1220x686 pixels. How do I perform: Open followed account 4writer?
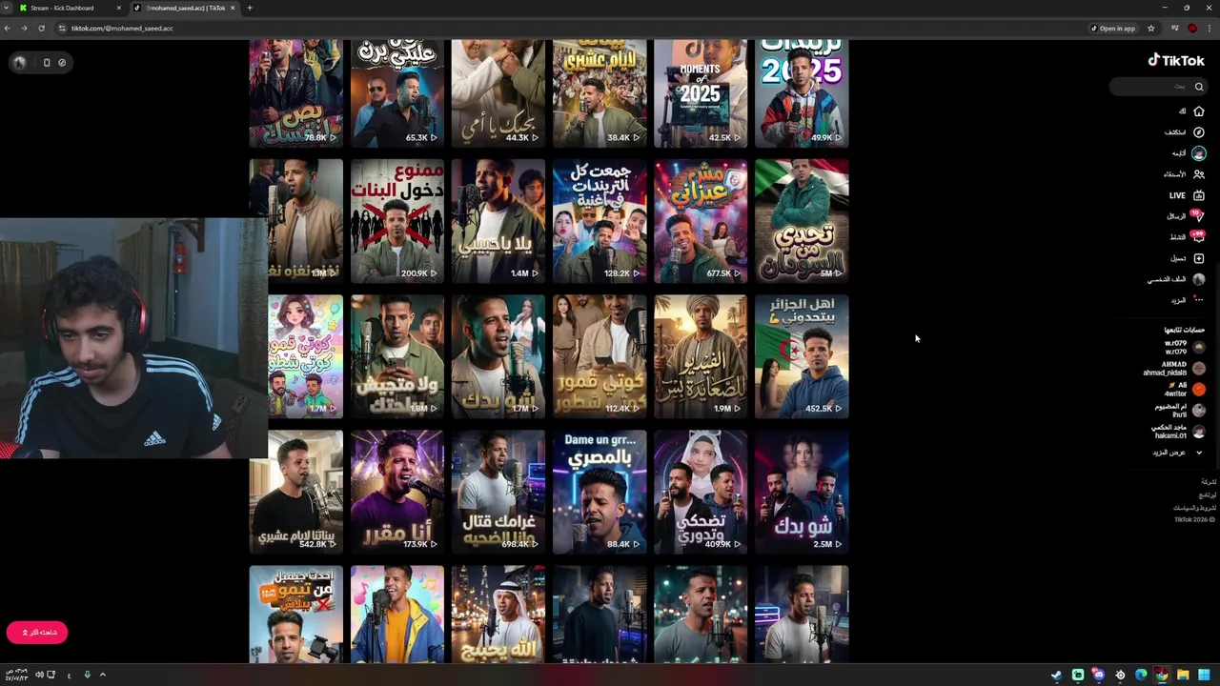1185,389
